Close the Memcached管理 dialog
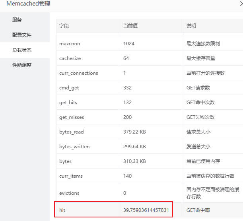243x221 pixels. point(241,4)
